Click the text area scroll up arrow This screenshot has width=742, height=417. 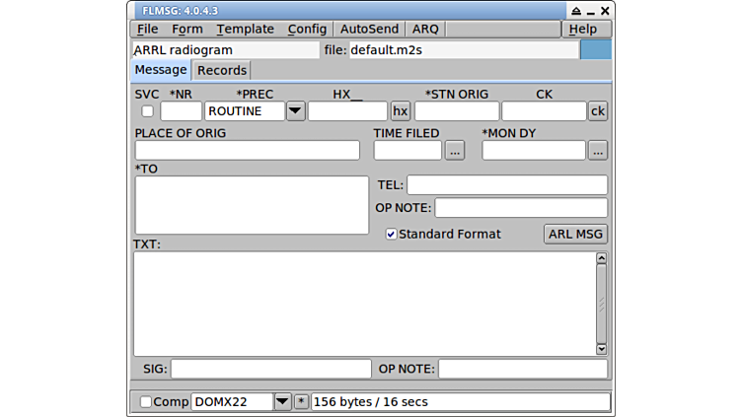tap(601, 259)
